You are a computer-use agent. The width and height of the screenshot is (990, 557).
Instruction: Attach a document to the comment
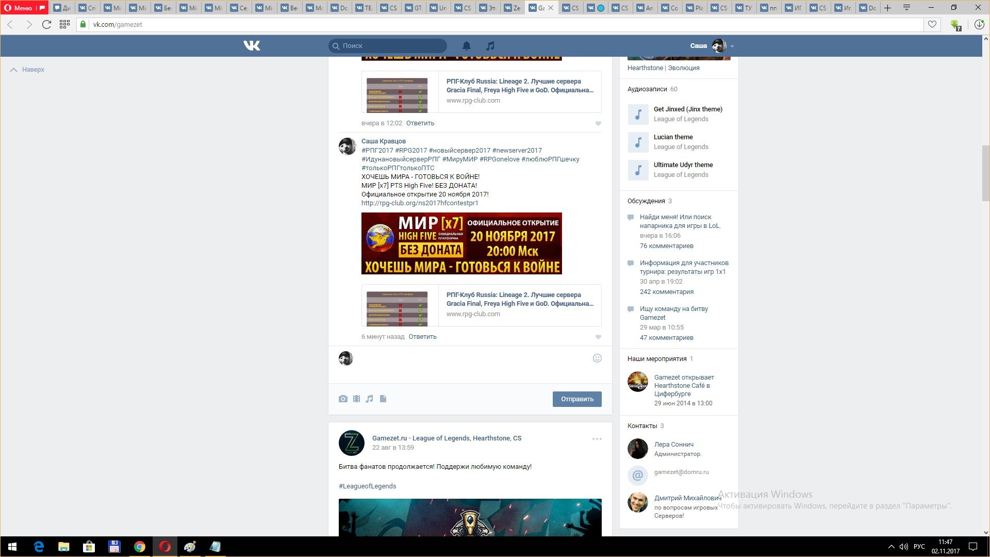click(383, 399)
